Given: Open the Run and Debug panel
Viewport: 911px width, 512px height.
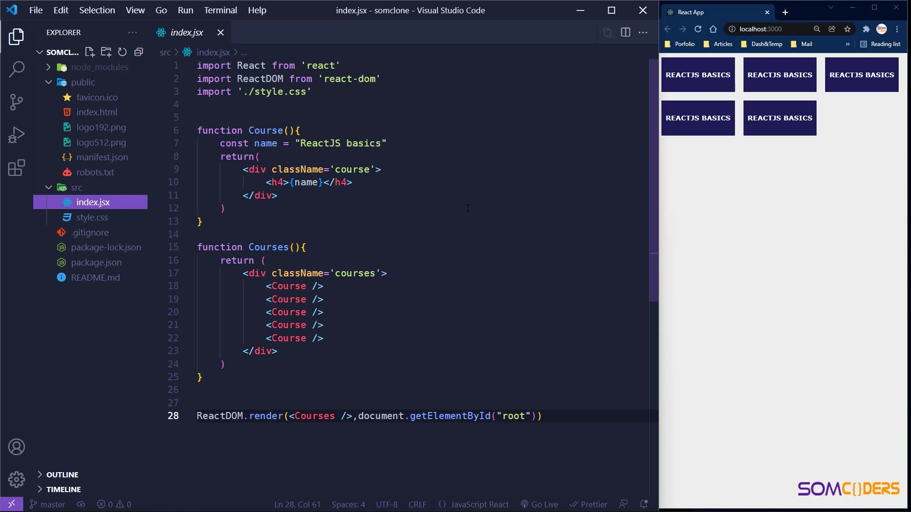Looking at the screenshot, I should [17, 135].
